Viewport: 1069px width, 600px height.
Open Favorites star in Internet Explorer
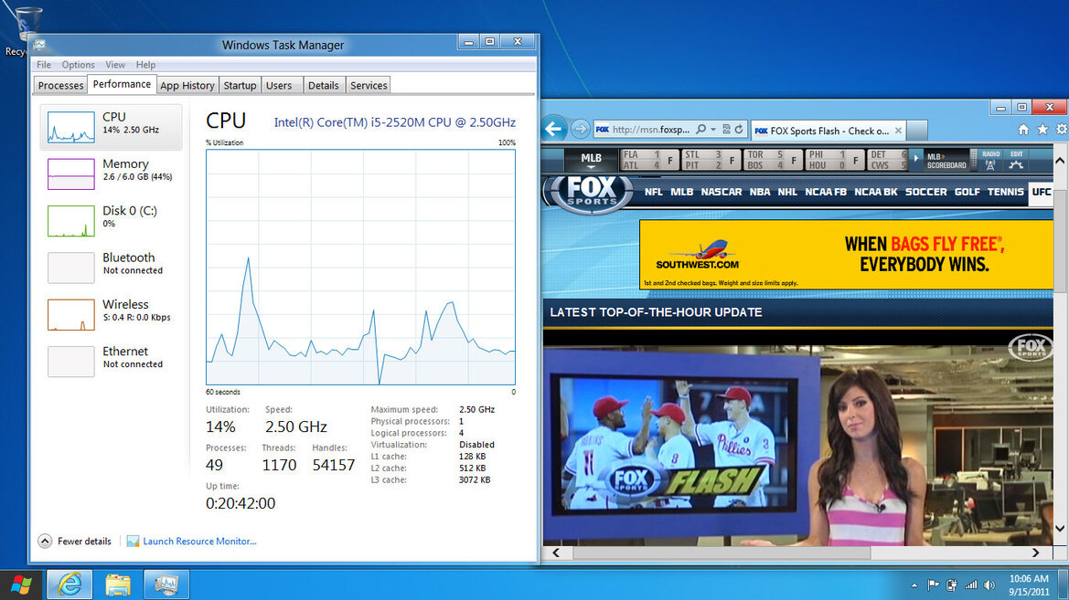[x=1042, y=130]
